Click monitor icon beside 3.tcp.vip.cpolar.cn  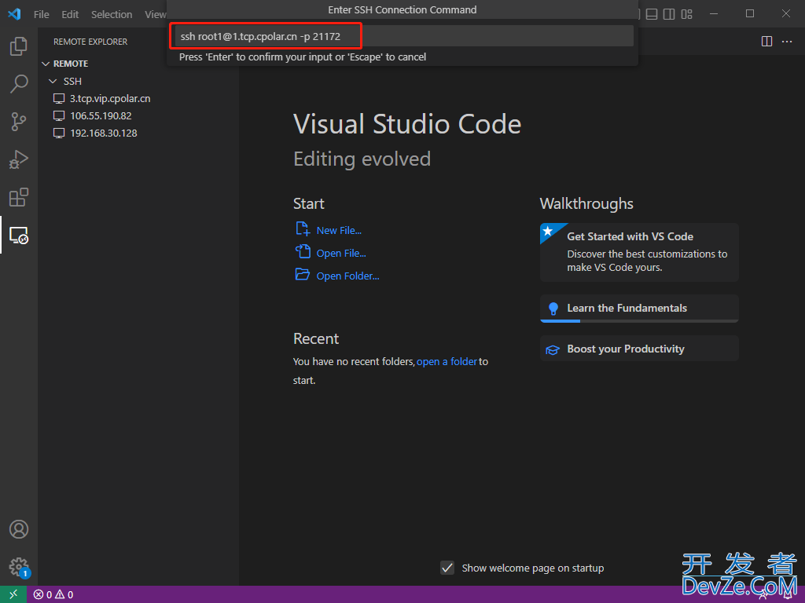[59, 98]
